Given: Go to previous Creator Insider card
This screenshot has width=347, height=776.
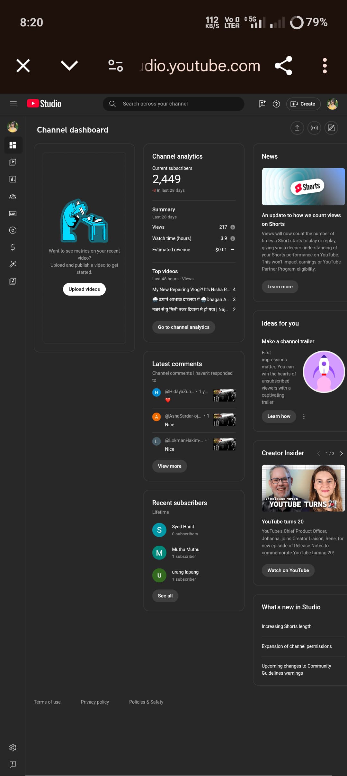Looking at the screenshot, I should tap(318, 453).
